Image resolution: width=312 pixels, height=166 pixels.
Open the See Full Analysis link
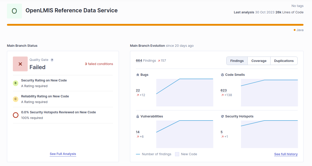[63, 154]
